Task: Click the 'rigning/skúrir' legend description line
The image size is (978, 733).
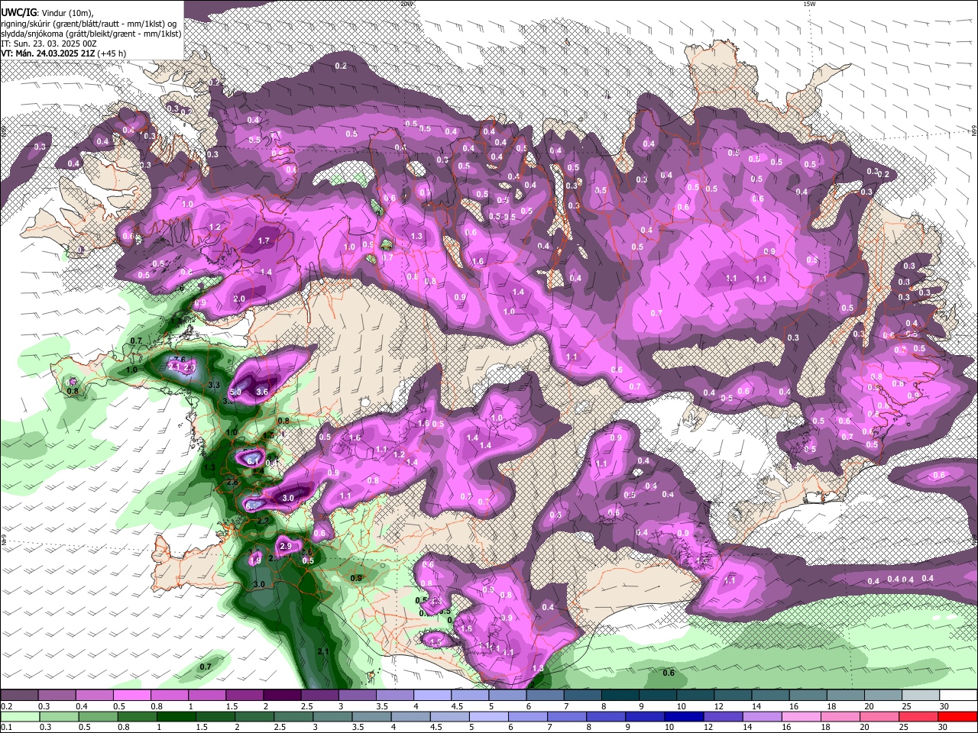Action: click(x=89, y=23)
